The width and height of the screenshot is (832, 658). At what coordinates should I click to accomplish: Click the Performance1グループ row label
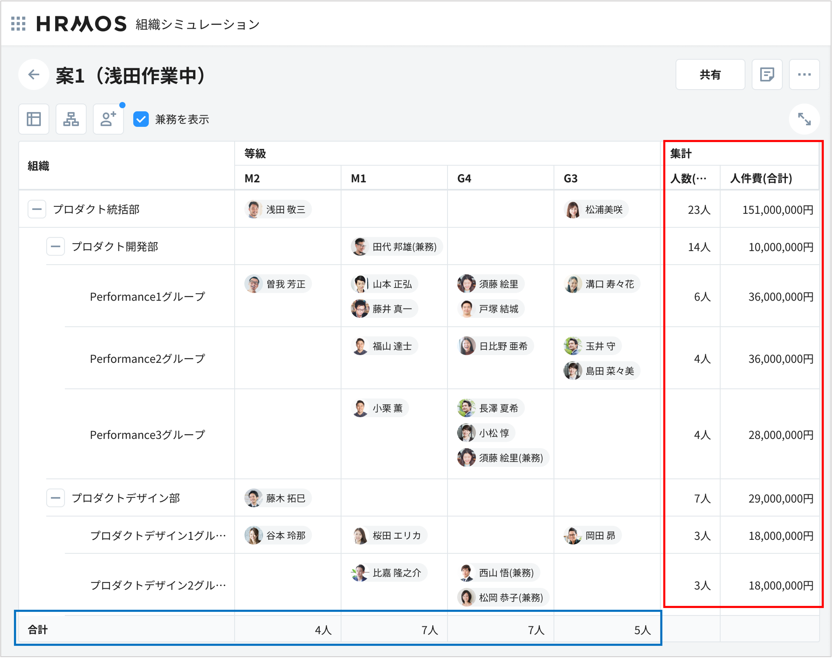click(147, 296)
